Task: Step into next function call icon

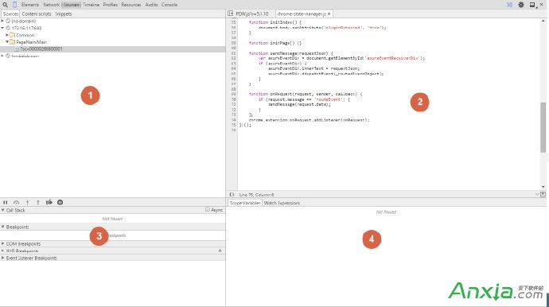Action: pyautogui.click(x=27, y=202)
